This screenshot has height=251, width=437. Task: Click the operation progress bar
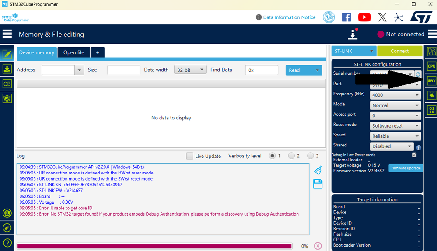[x=154, y=246]
